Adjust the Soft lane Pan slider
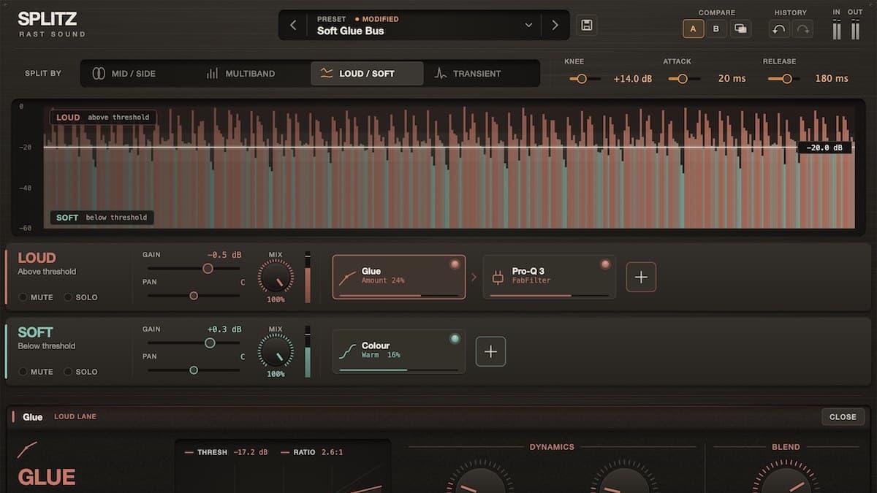The width and height of the screenshot is (877, 493). point(194,370)
